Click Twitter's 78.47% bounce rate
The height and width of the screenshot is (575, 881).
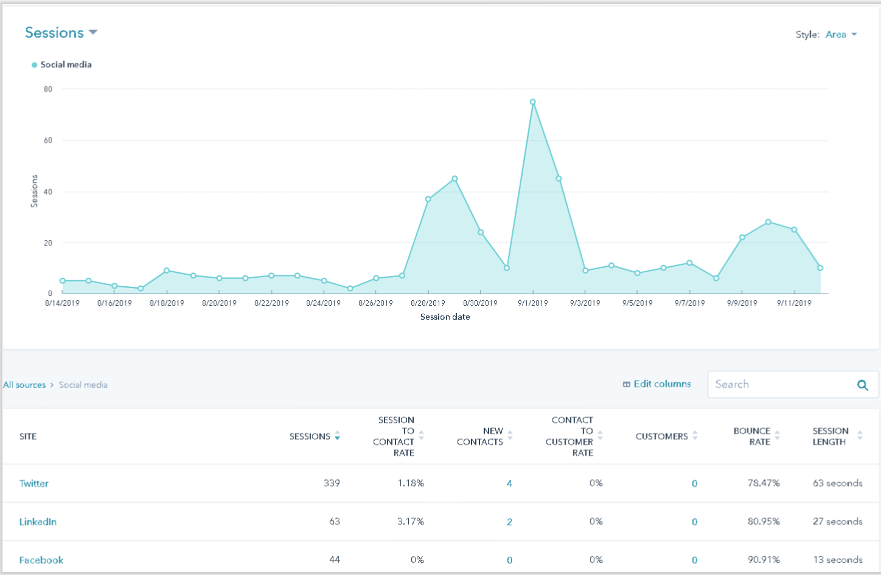(x=764, y=483)
